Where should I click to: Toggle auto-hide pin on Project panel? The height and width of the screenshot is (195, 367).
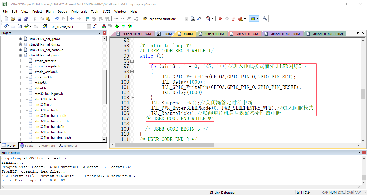click(x=100, y=33)
